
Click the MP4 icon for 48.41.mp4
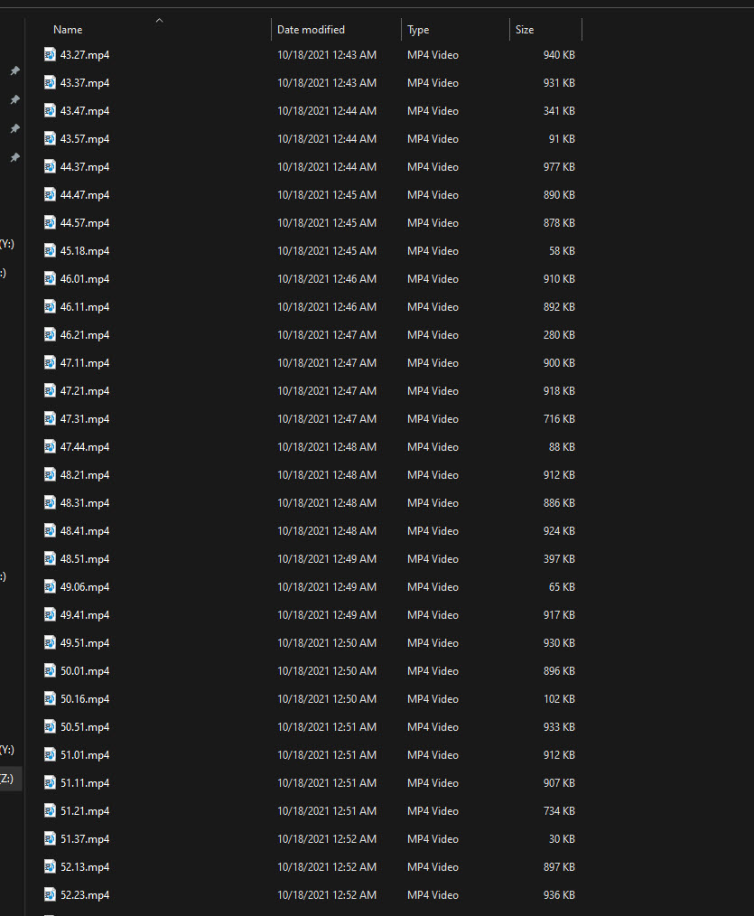[x=49, y=530]
